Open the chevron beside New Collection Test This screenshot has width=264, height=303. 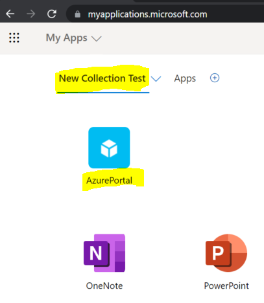156,79
